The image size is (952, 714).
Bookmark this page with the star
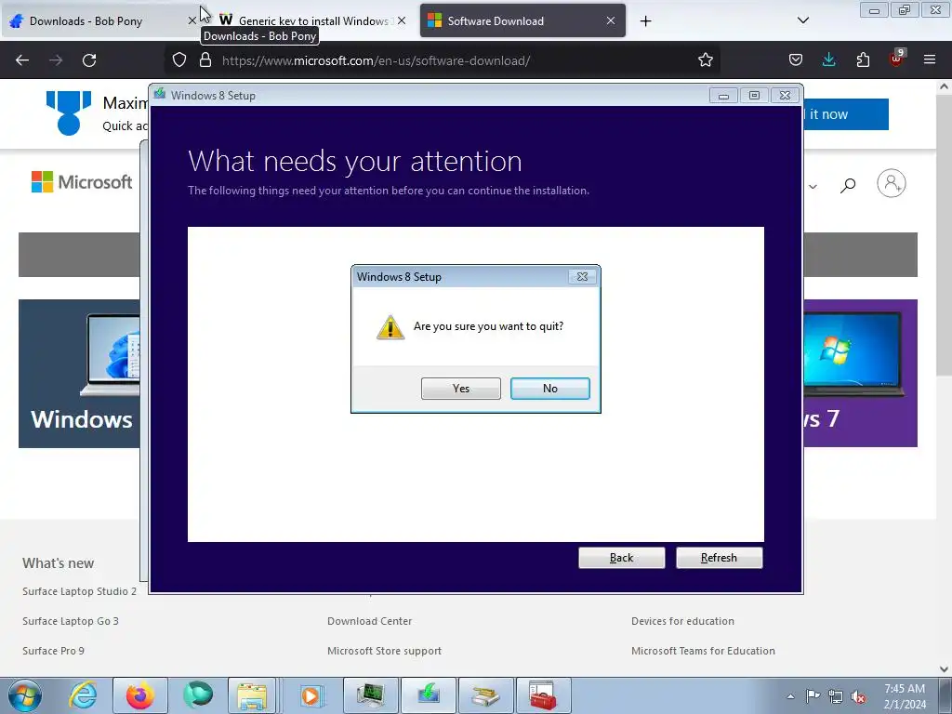point(705,60)
